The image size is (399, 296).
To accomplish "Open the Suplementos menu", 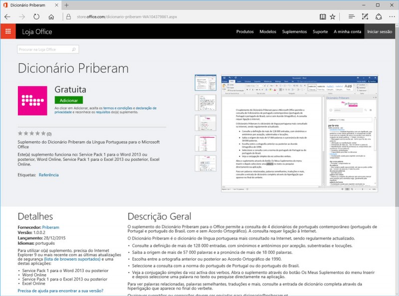I will [294, 31].
